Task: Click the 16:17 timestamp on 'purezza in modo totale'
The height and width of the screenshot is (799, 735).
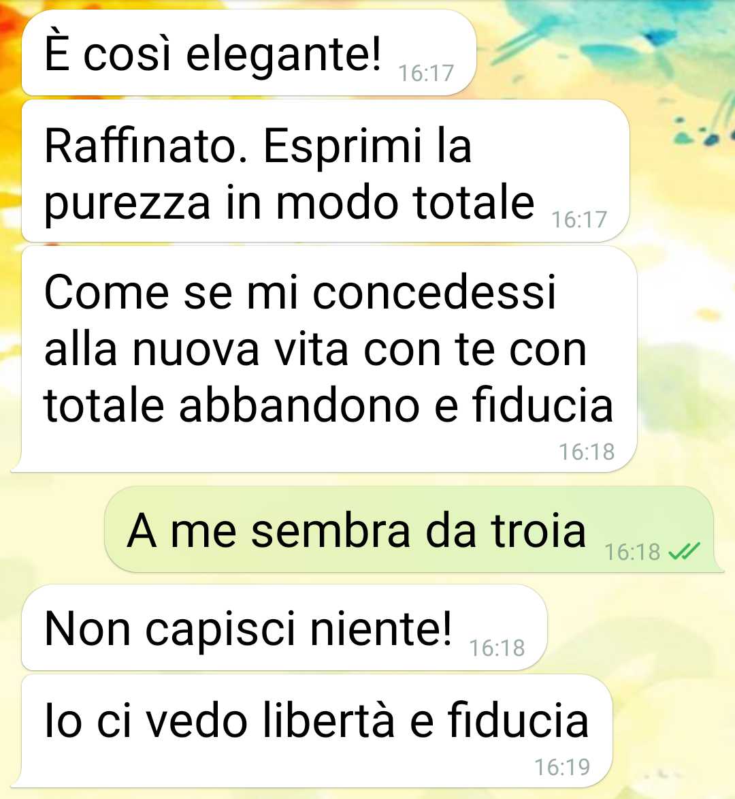Action: pyautogui.click(x=579, y=219)
